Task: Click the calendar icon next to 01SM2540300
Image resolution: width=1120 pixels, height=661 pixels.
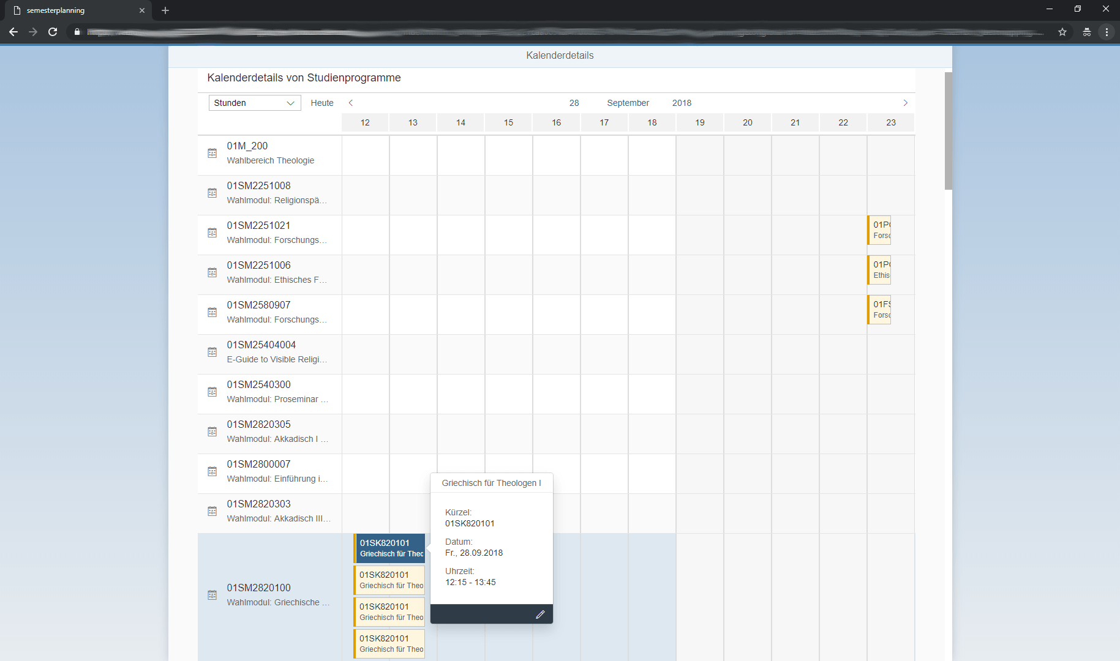Action: 212,392
